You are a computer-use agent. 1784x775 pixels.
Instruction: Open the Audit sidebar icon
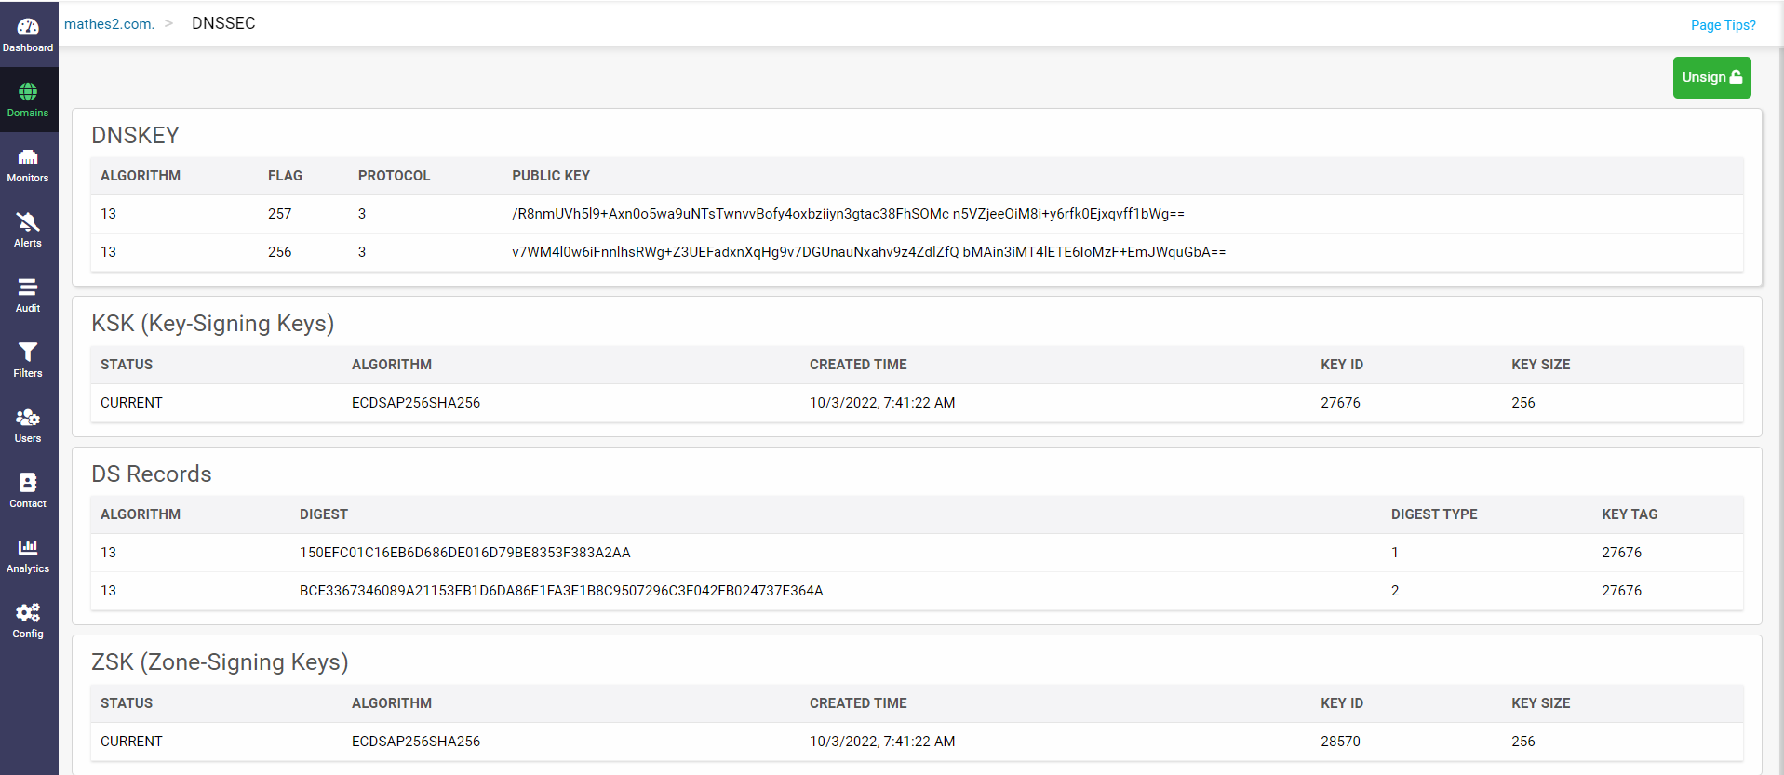(x=28, y=287)
